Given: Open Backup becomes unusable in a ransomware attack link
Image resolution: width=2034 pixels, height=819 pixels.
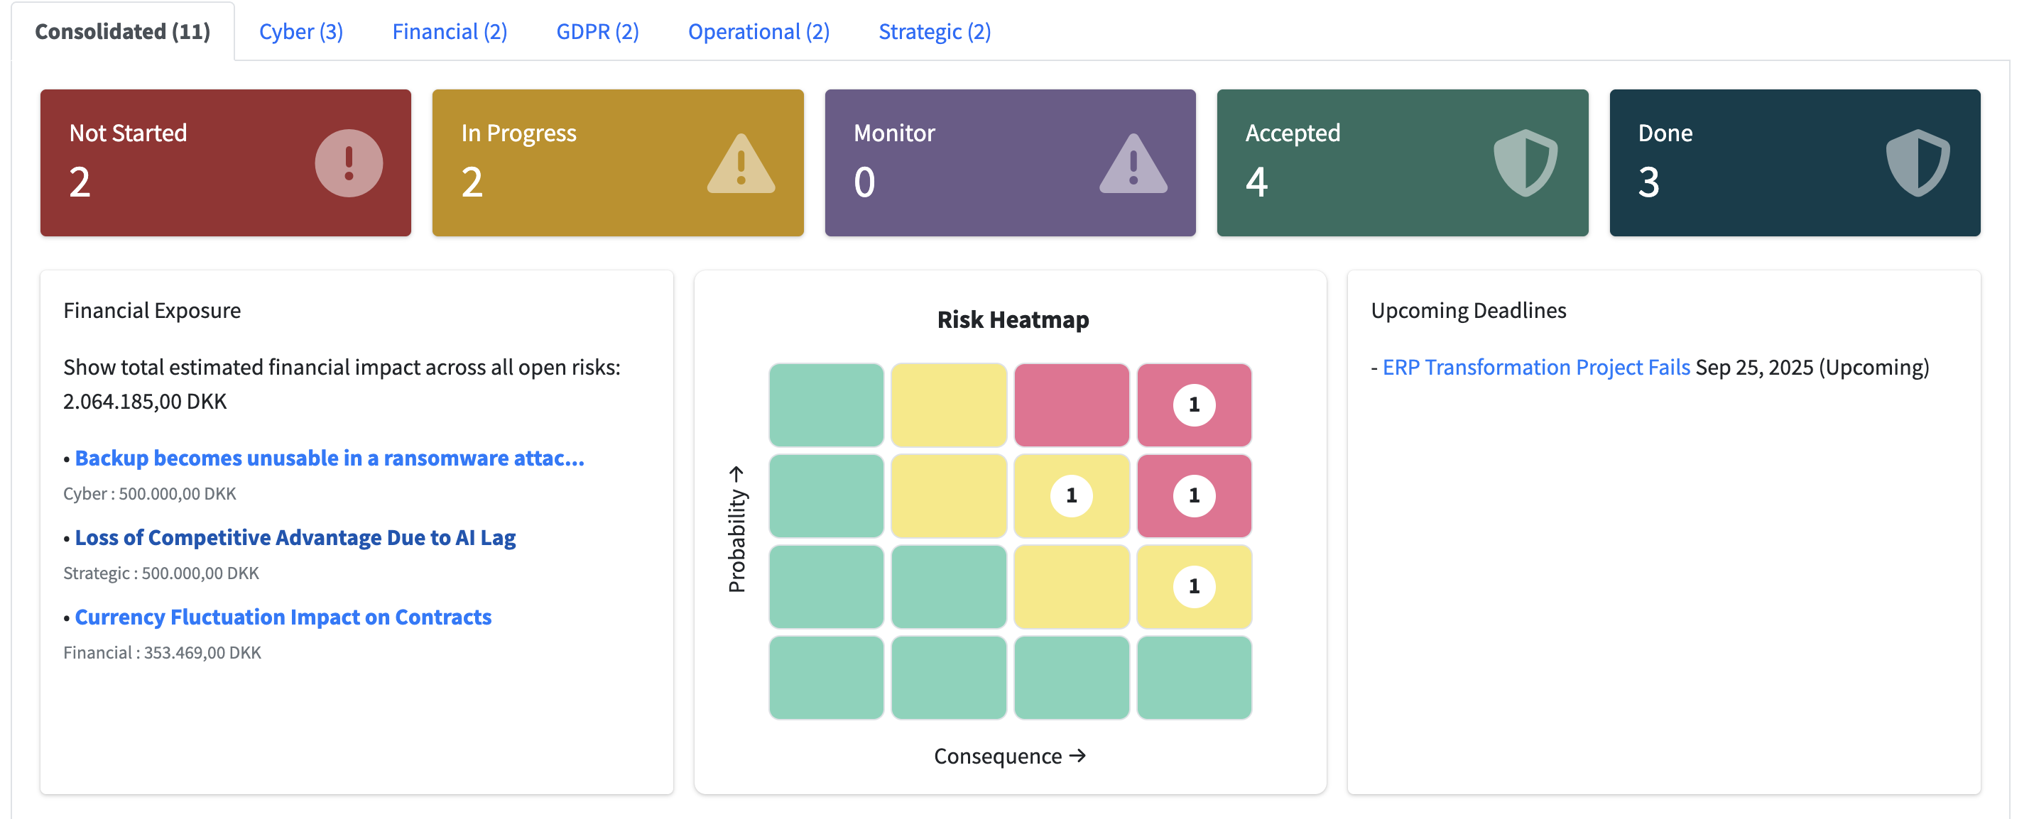Looking at the screenshot, I should 330,458.
